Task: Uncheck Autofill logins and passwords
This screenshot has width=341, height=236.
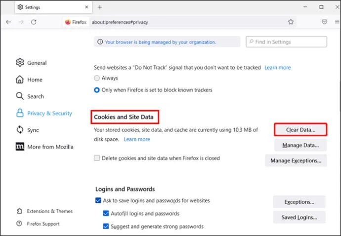Action: coord(106,214)
